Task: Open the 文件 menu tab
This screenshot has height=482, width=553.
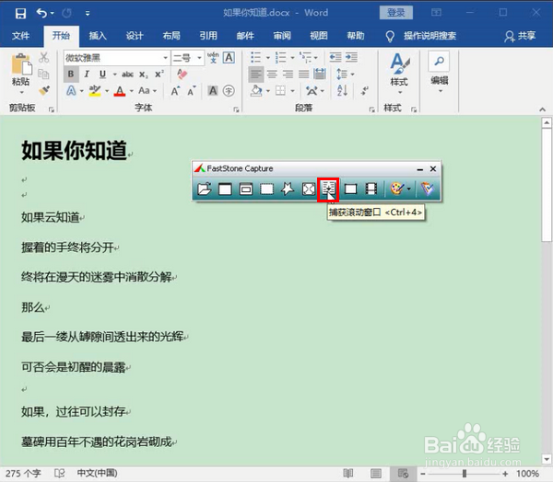Action: click(20, 36)
